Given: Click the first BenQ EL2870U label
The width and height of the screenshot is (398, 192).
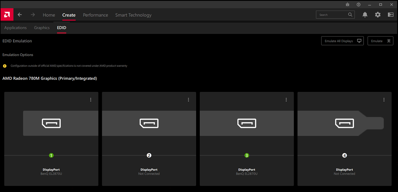Looking at the screenshot, I should (x=51, y=174).
